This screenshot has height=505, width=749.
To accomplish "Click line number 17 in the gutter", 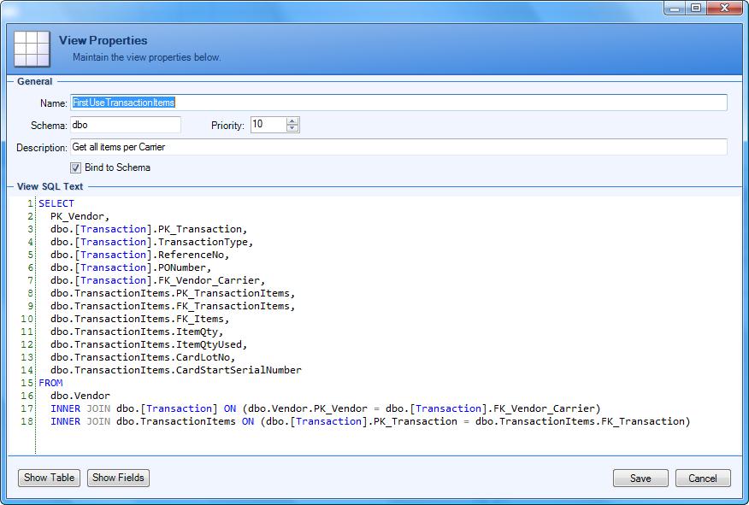I will point(28,408).
